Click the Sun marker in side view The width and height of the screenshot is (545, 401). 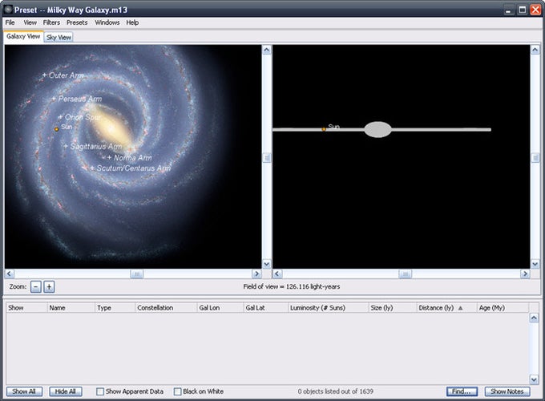click(324, 128)
